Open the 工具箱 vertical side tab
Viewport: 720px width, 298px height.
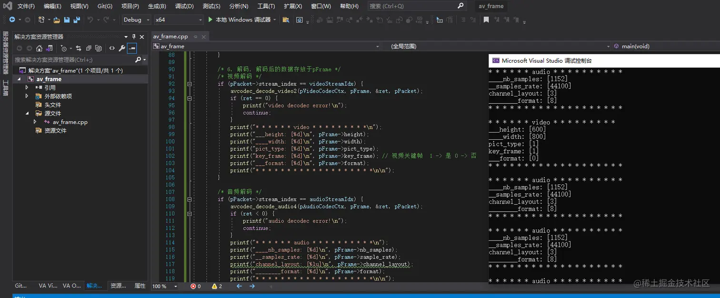tap(6, 88)
